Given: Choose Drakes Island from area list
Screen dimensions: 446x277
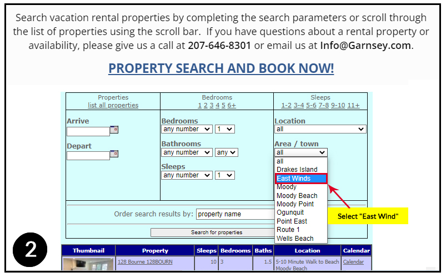Looking at the screenshot, I should click(297, 170).
